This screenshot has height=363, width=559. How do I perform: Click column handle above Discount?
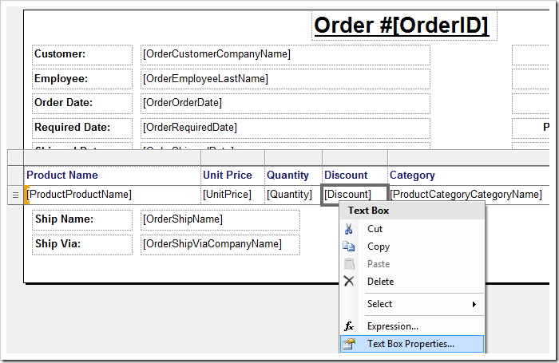click(355, 157)
